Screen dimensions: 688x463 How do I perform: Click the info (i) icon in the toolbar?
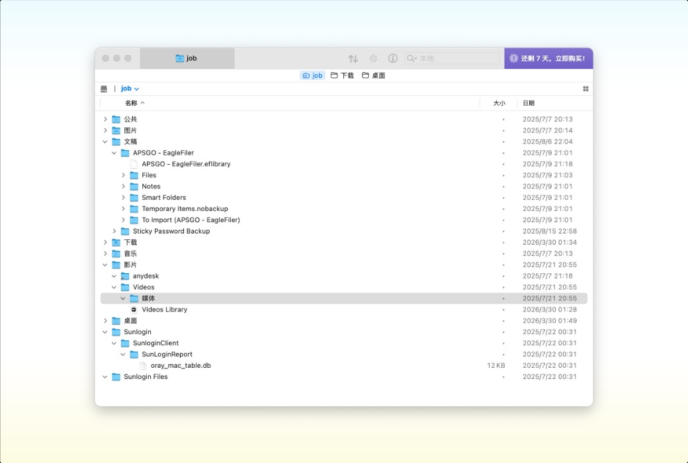(x=393, y=58)
